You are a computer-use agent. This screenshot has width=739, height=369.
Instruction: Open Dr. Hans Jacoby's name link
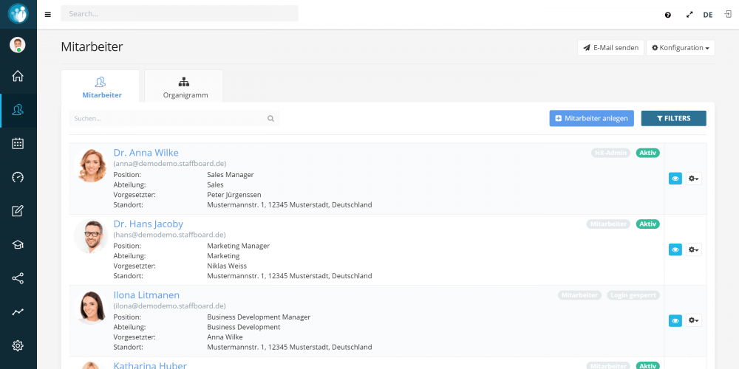tap(149, 224)
